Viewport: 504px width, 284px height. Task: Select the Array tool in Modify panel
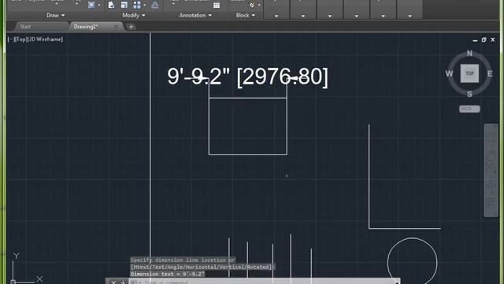tap(137, 5)
